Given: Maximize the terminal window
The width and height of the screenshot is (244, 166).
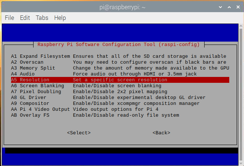Looking at the screenshot, I should pos(229,6).
